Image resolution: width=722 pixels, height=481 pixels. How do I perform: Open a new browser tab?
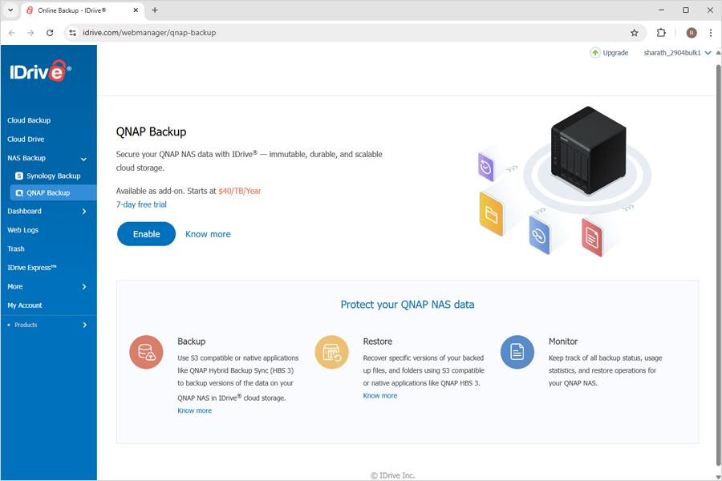155,10
